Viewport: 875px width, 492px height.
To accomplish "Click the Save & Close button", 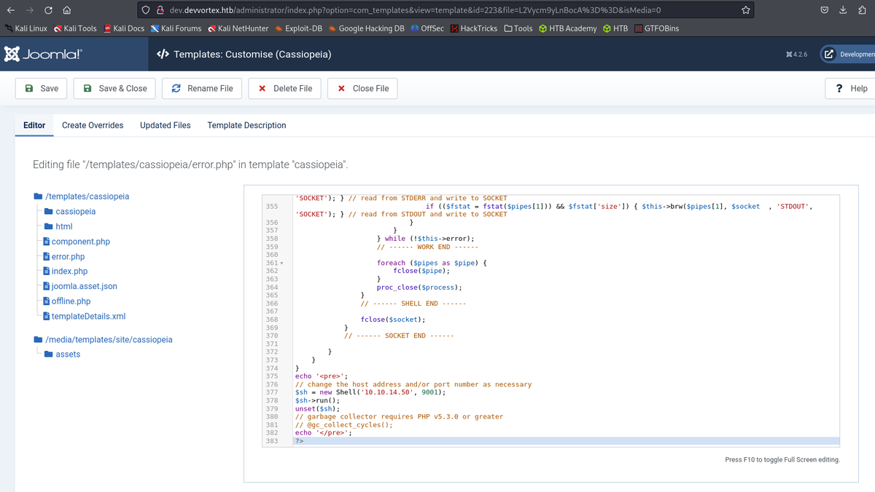I will coord(115,88).
